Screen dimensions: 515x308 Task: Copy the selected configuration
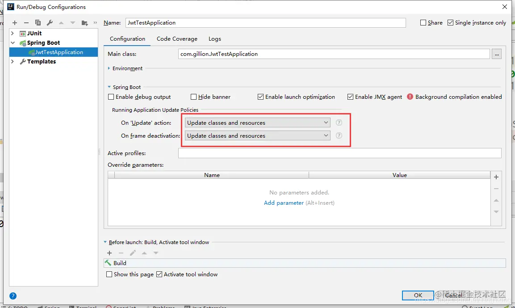(38, 23)
